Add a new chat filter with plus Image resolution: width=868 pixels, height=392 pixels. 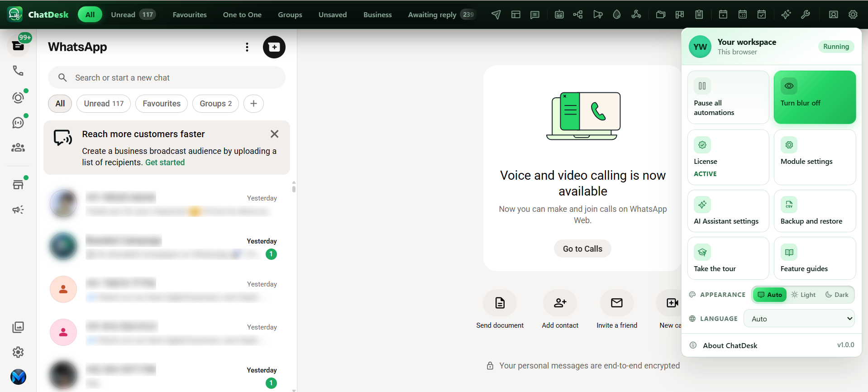[254, 104]
